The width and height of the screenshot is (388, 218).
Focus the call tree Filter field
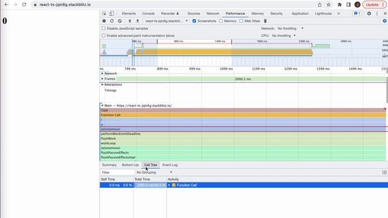click(x=117, y=172)
